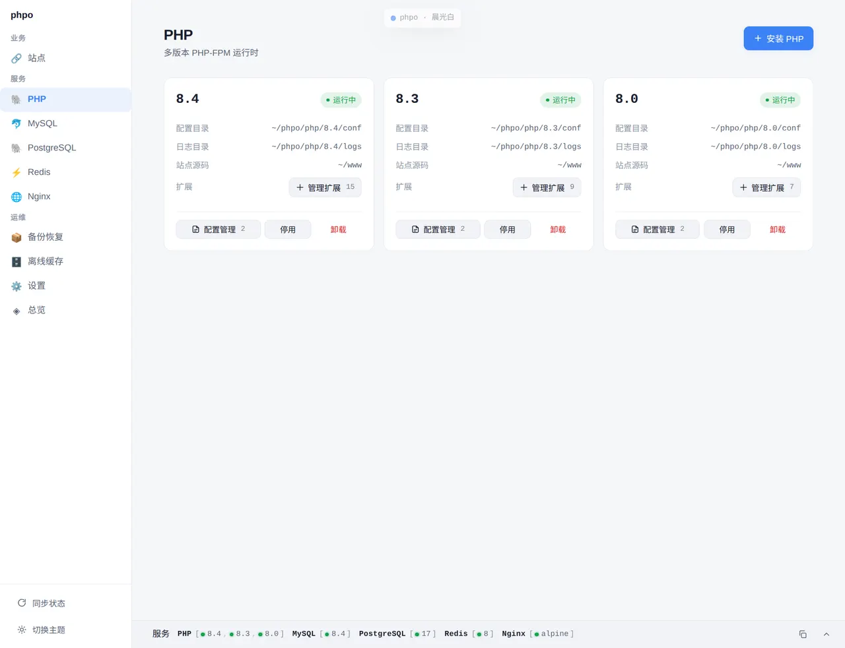The width and height of the screenshot is (845, 648).
Task: Click Nginx alpine status in bottom bar
Action: 538,634
